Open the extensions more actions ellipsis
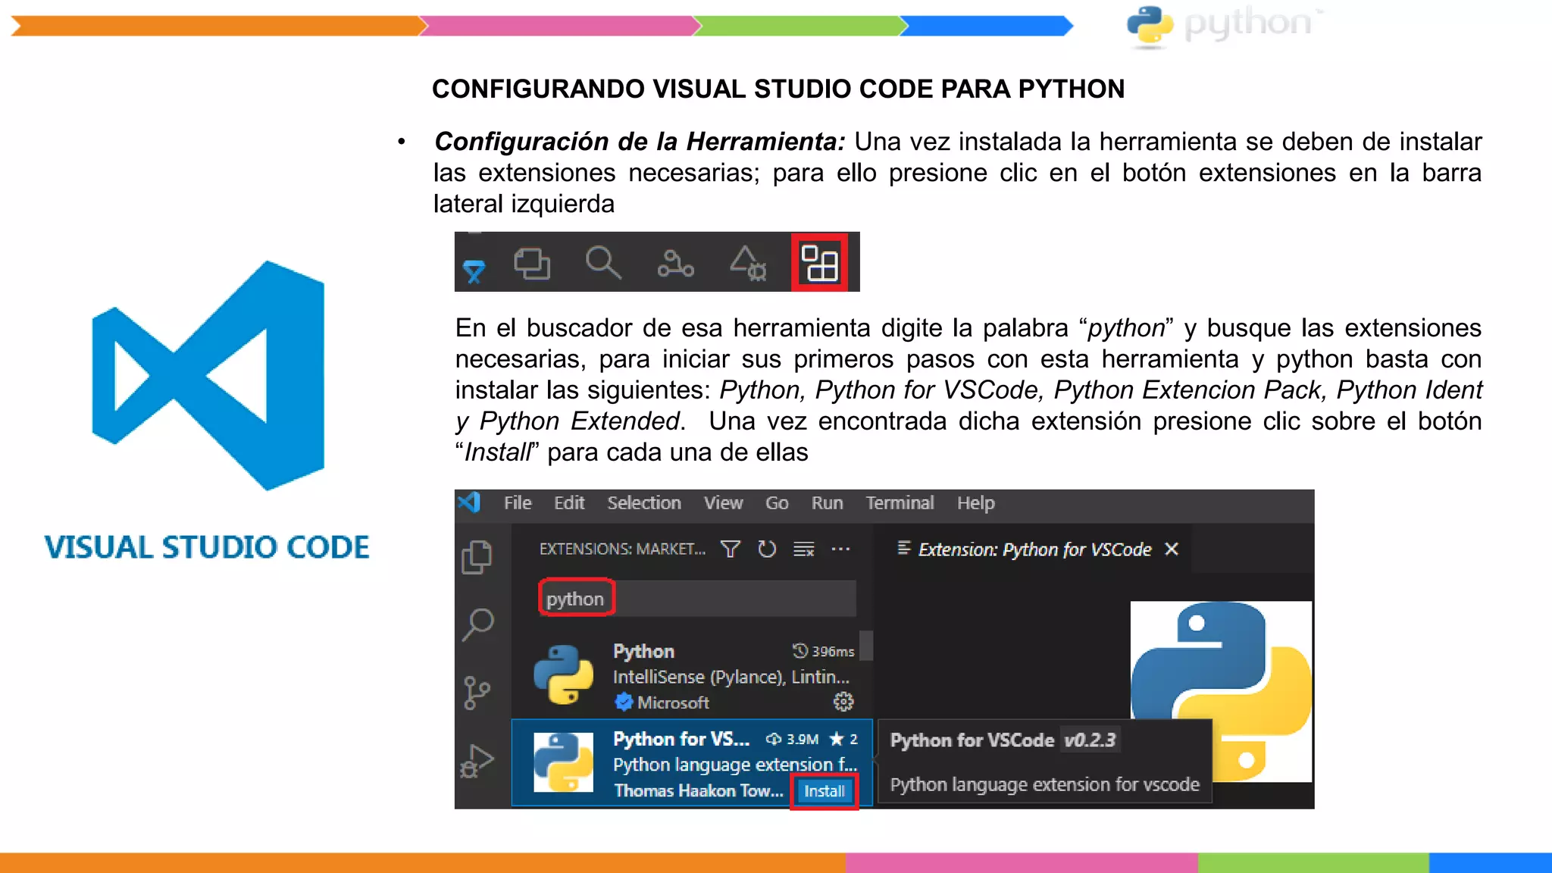The width and height of the screenshot is (1552, 873). click(840, 549)
